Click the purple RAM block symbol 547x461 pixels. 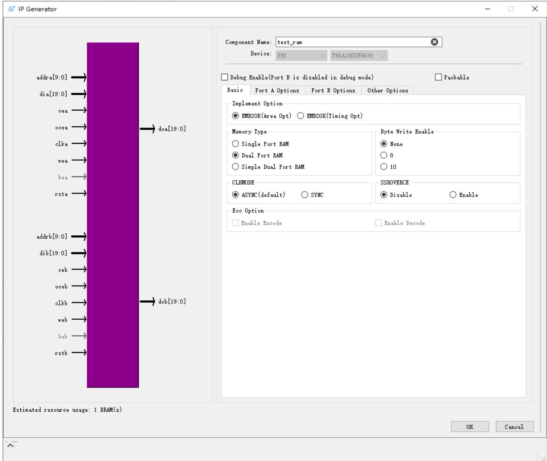[x=113, y=215]
